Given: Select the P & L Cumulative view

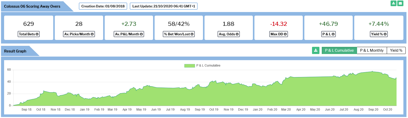Looking at the screenshot, I should 339,50.
